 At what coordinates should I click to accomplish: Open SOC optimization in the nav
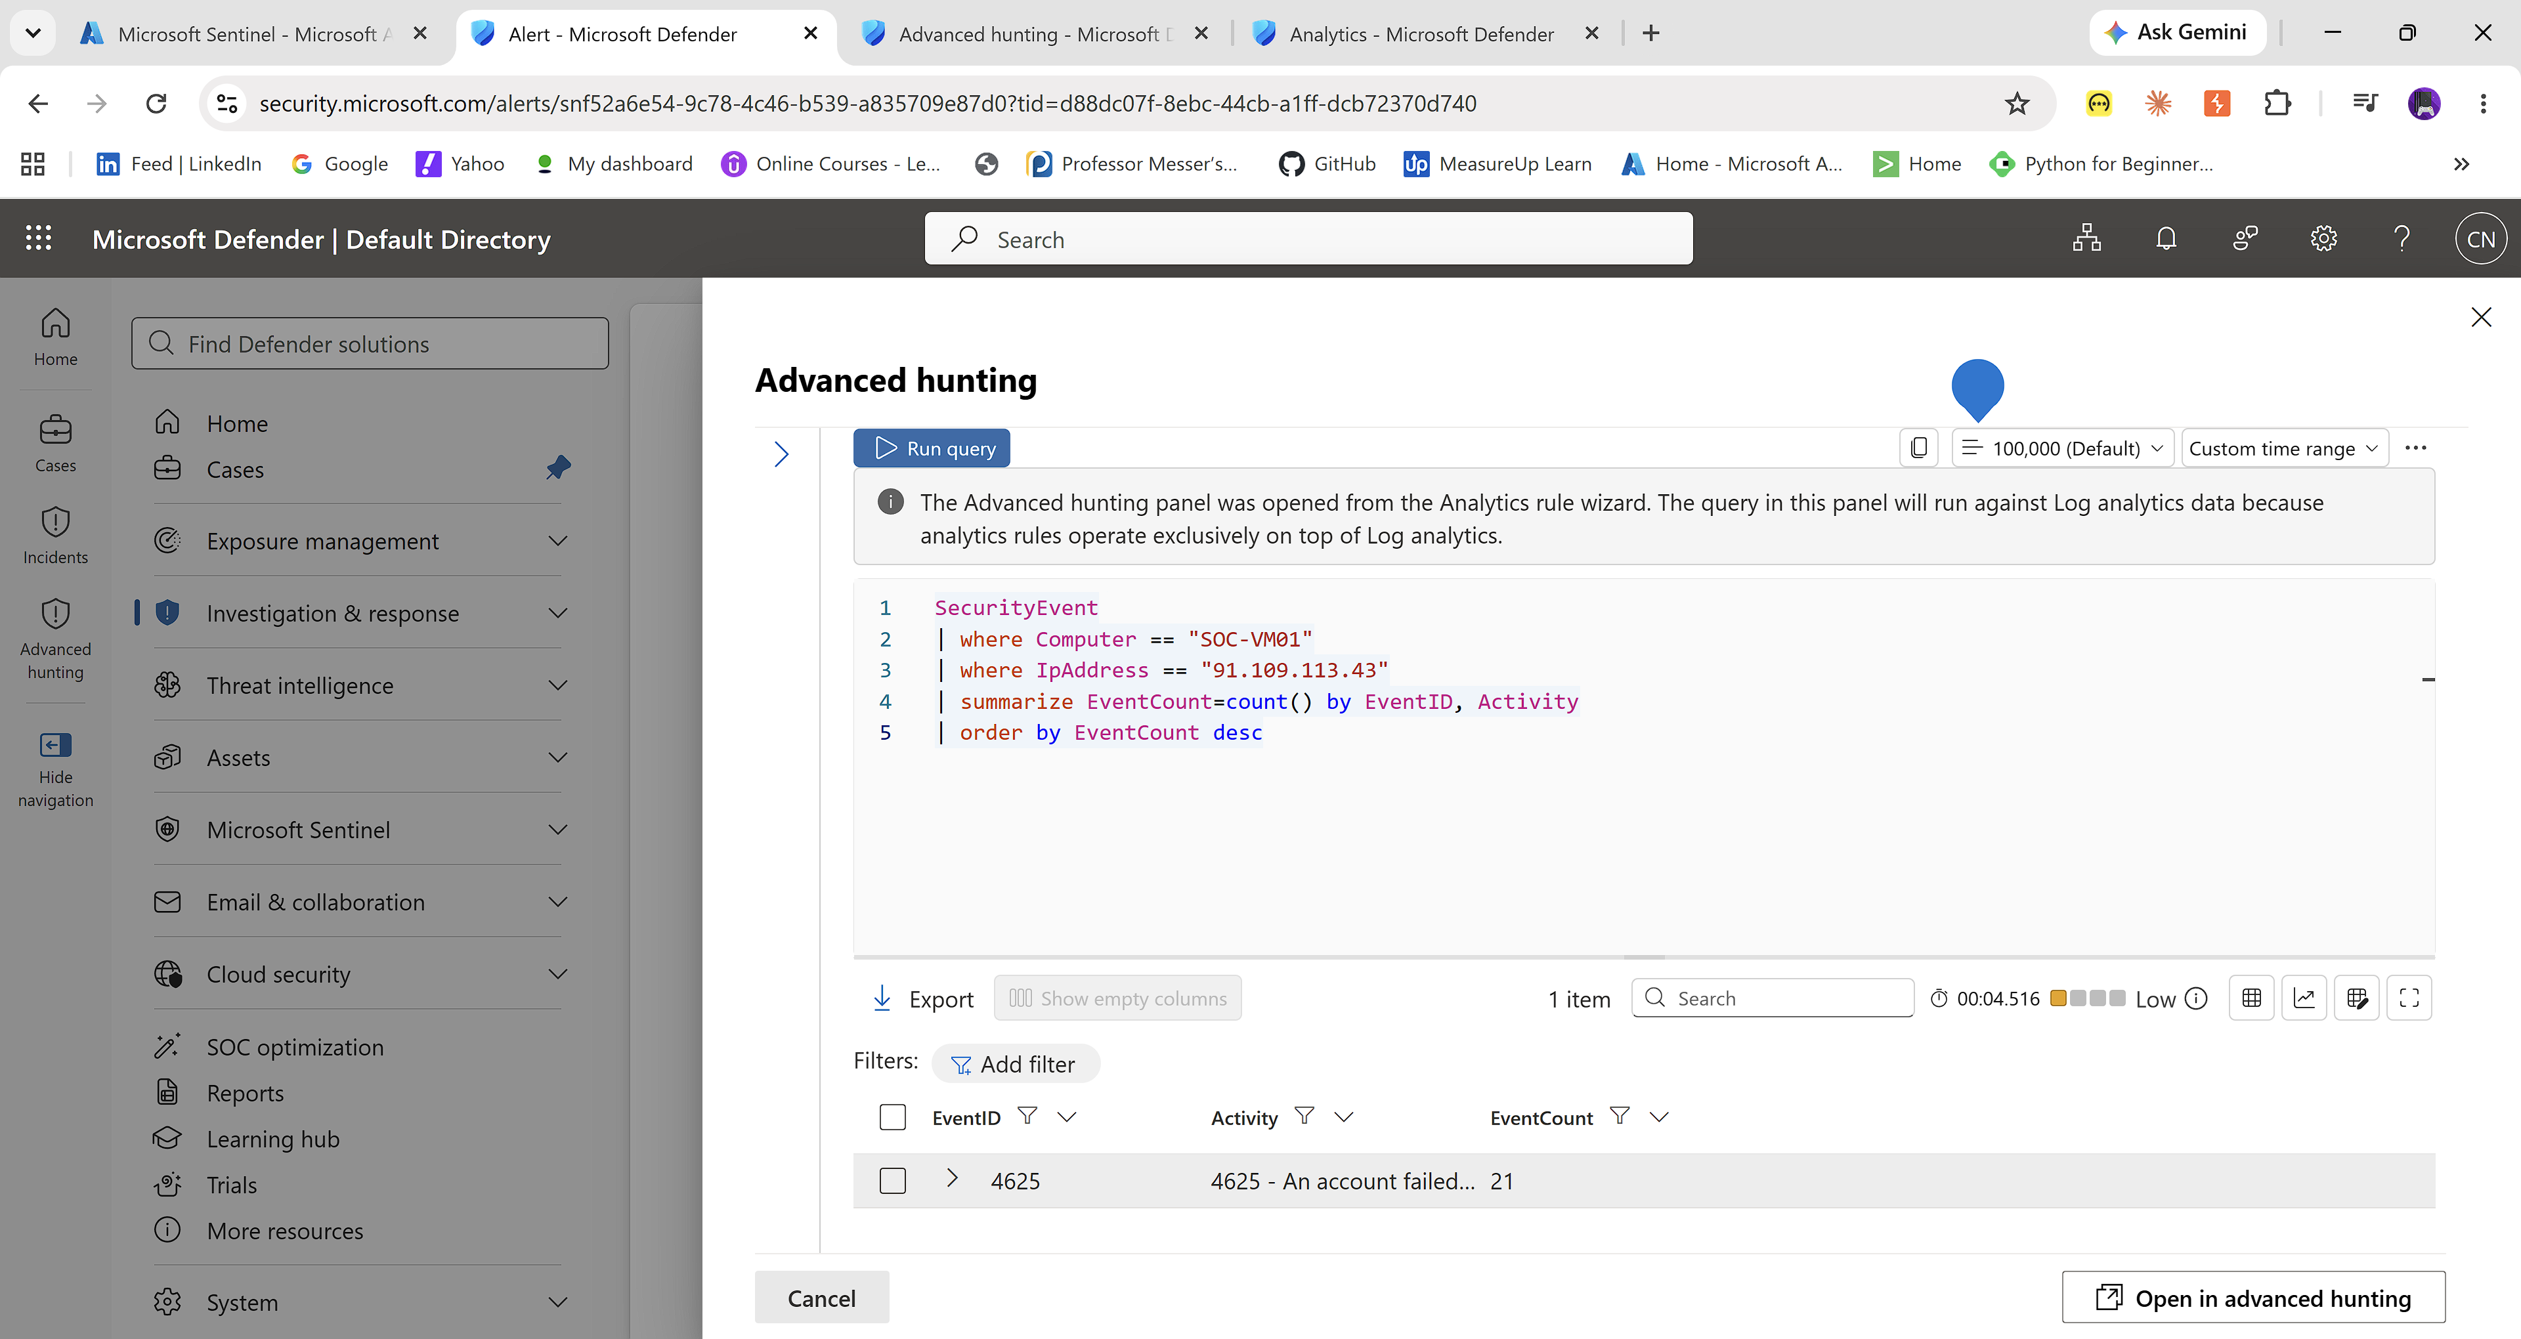coord(293,1046)
